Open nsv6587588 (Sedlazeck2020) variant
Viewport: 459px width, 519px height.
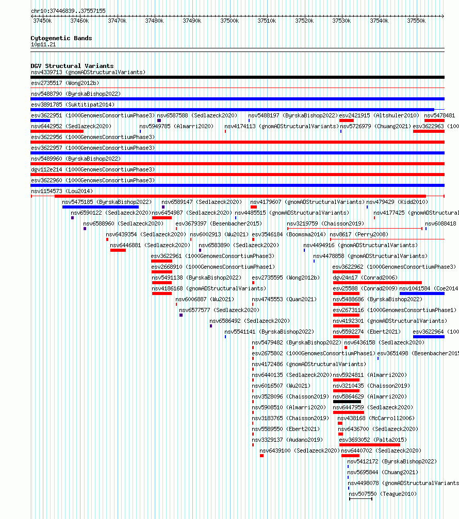pyautogui.click(x=197, y=115)
